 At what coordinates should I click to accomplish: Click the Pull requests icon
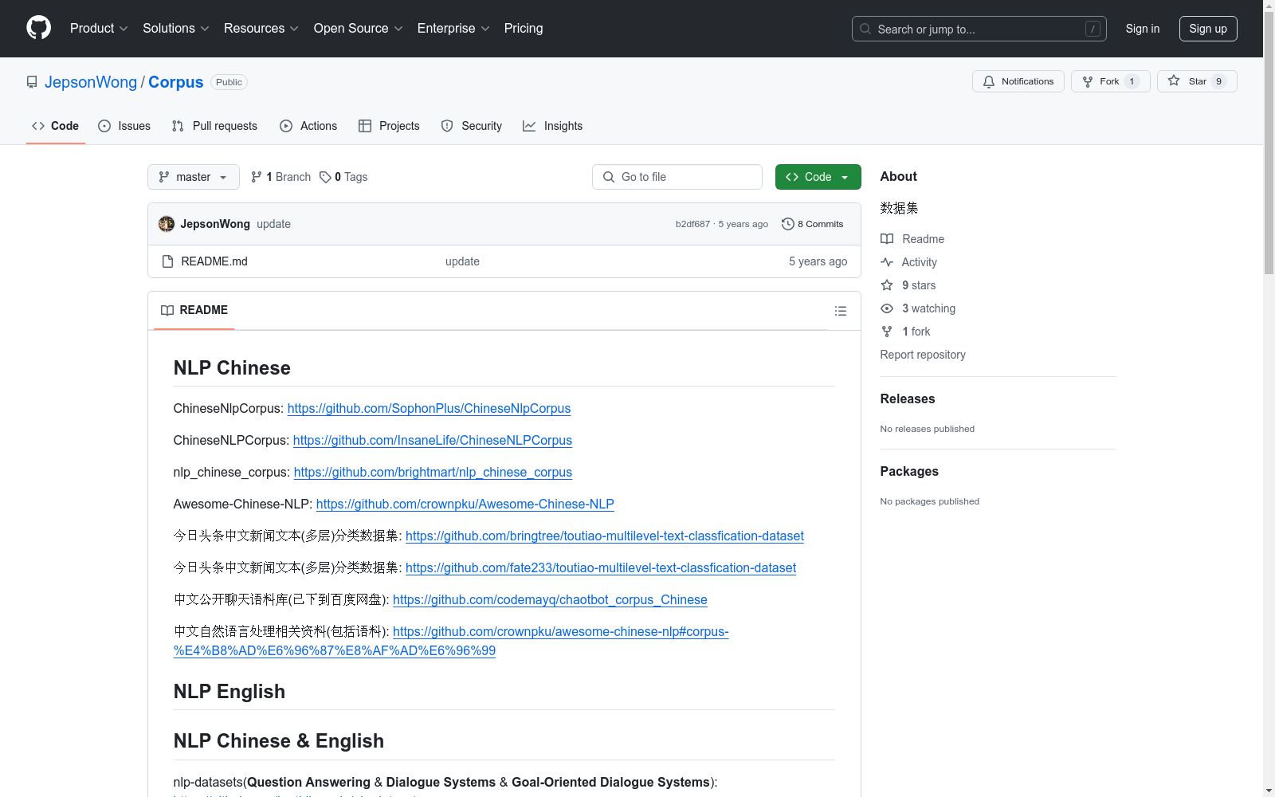click(x=178, y=126)
